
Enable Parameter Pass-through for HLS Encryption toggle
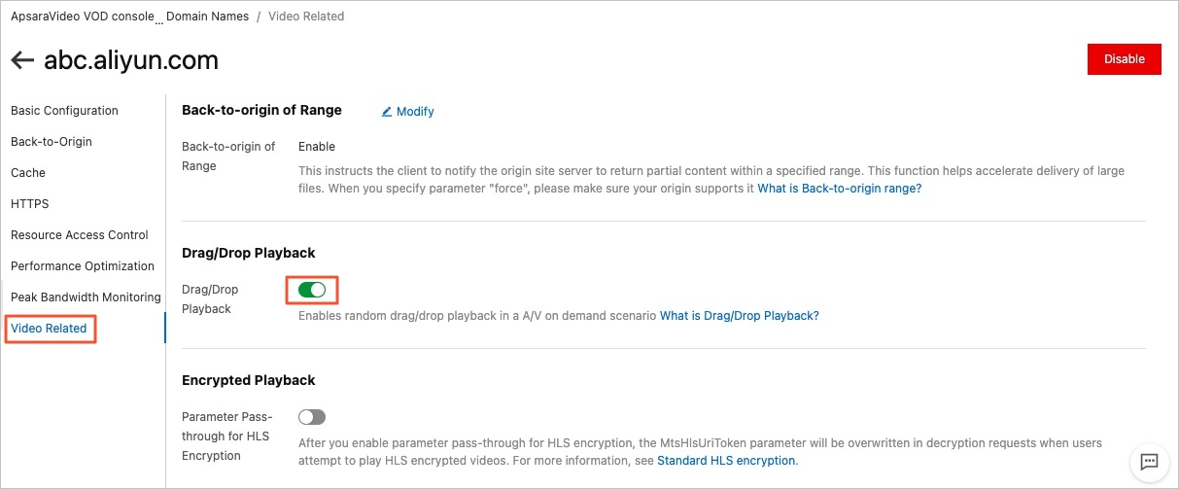point(311,417)
